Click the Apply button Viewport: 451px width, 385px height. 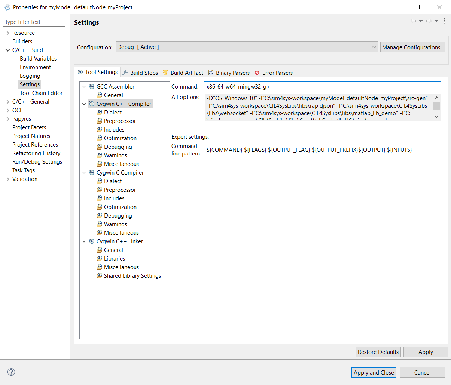click(426, 352)
